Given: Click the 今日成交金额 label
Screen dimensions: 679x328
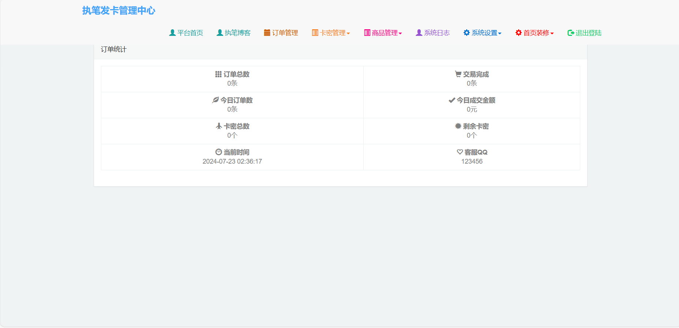Looking at the screenshot, I should click(476, 100).
